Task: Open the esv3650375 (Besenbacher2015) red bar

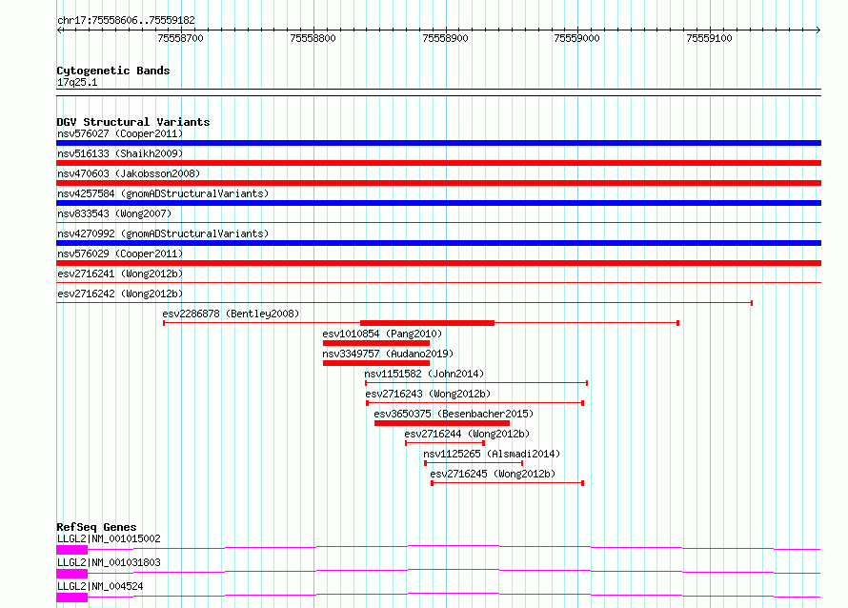Action: click(442, 423)
